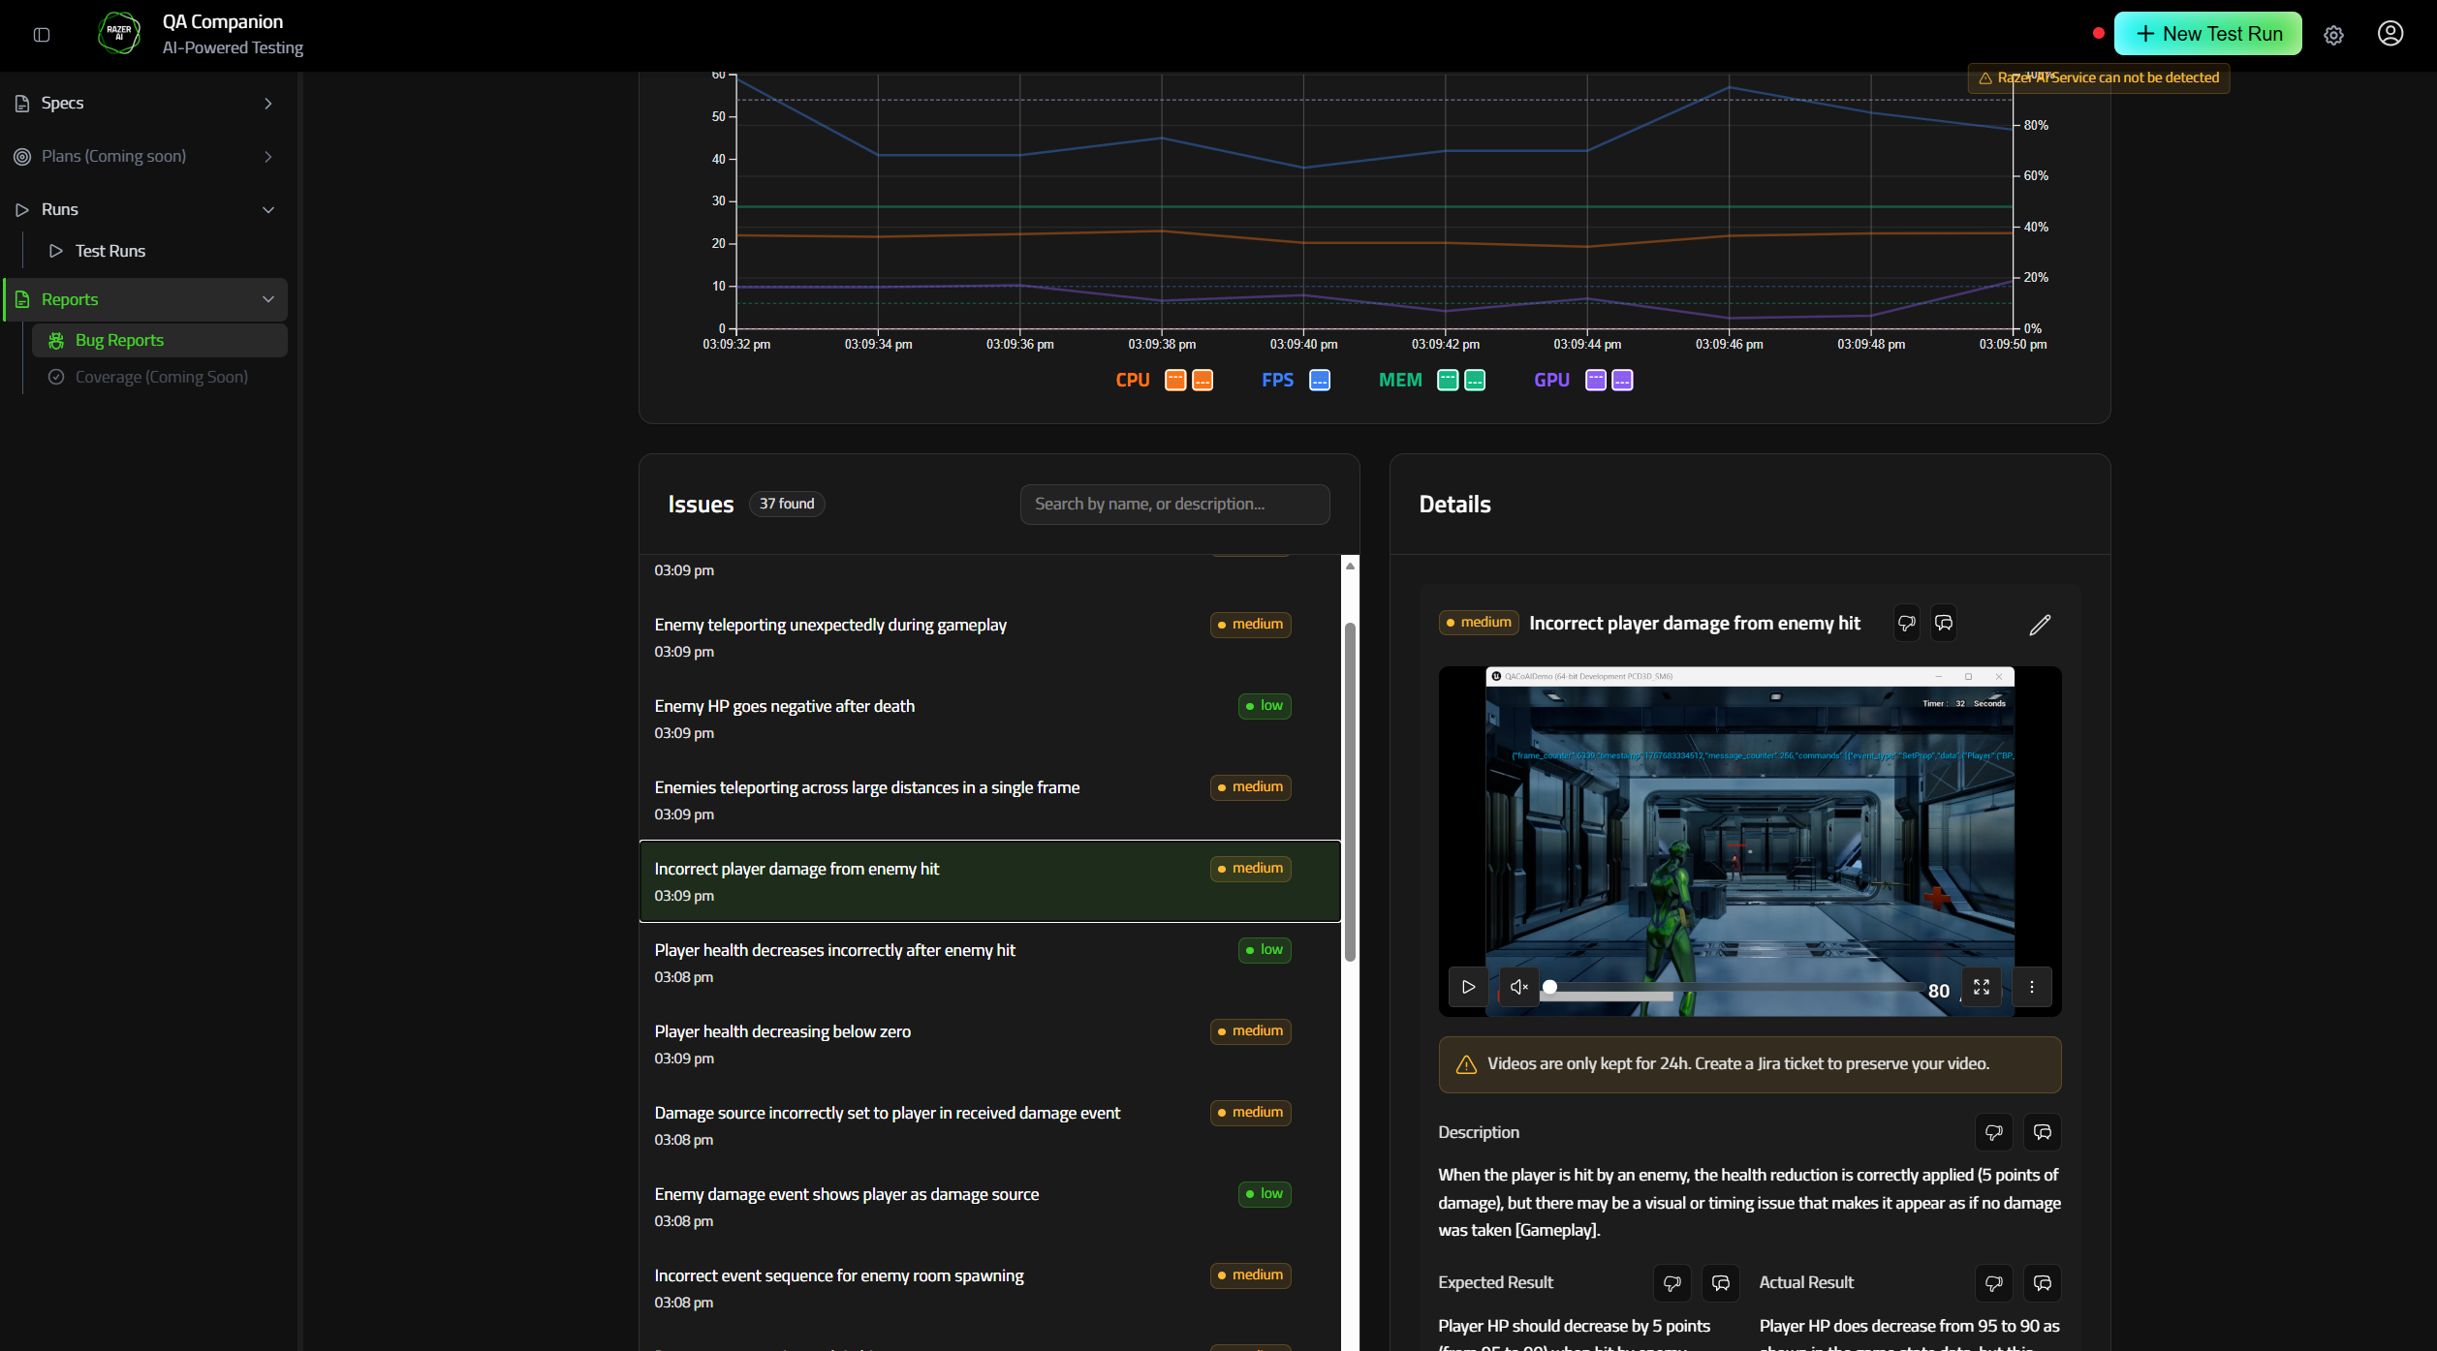Click the issues search field
Viewport: 2437px width, 1351px height.
[1174, 504]
